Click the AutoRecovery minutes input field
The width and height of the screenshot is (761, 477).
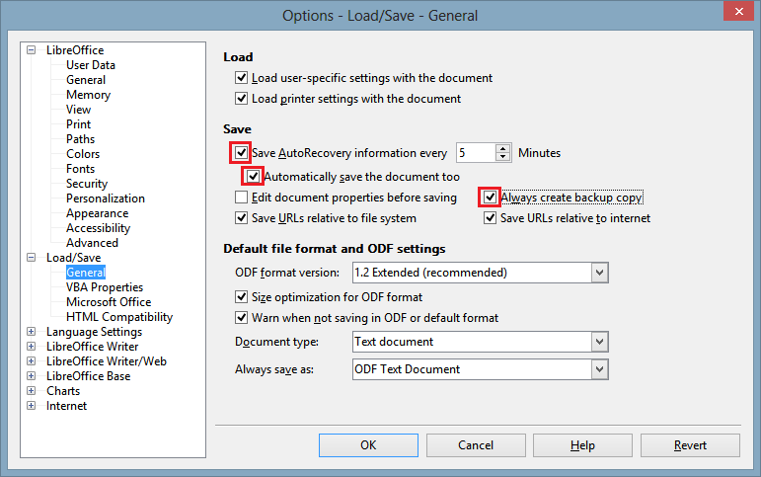click(x=474, y=153)
